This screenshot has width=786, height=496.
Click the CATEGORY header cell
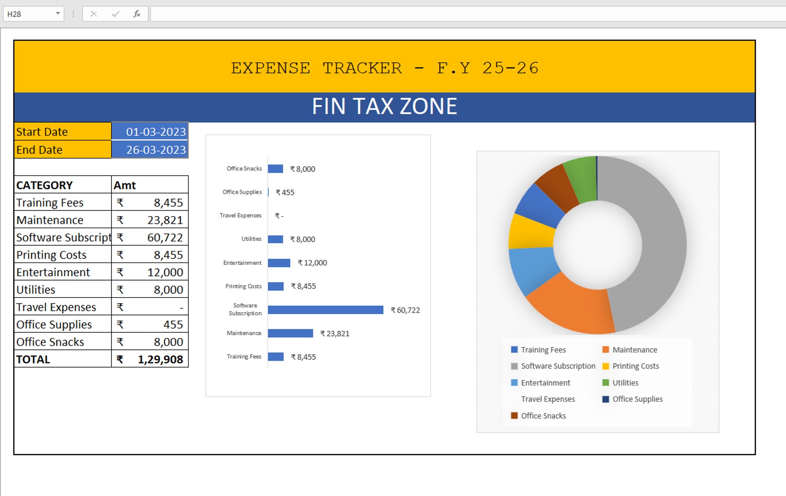coord(62,185)
